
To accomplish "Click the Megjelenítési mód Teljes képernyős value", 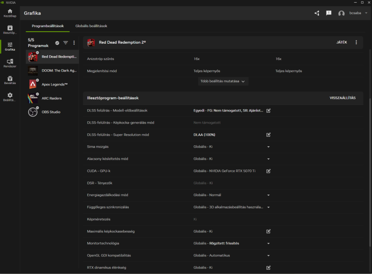I will (x=206, y=71).
